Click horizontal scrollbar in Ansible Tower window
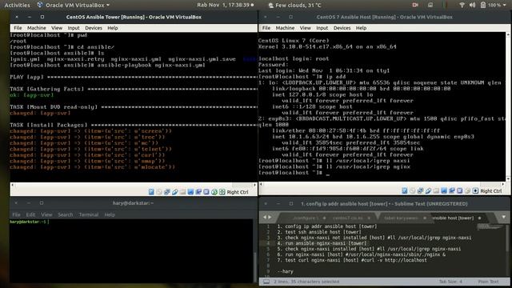The height and width of the screenshot is (288, 512). coord(134,185)
